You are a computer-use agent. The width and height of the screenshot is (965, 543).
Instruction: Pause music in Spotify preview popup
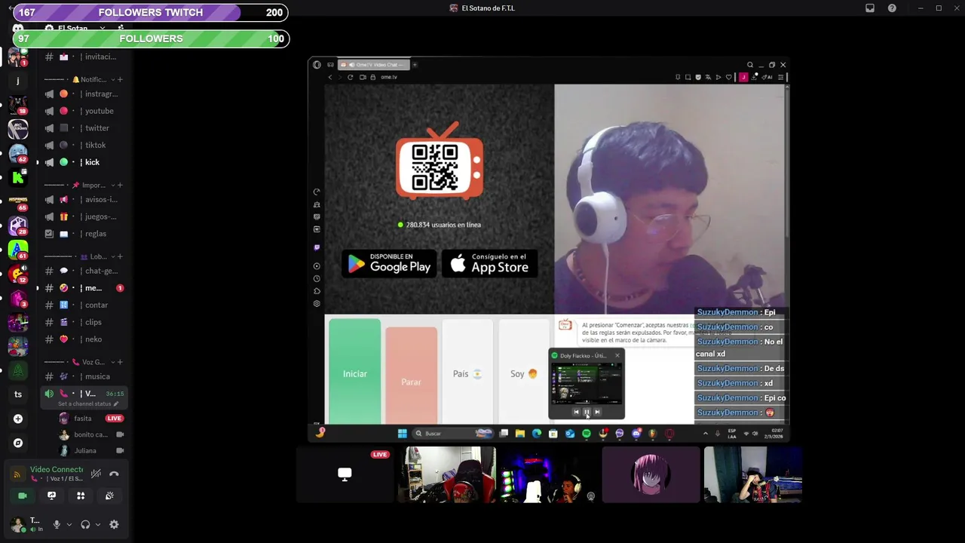coord(587,412)
